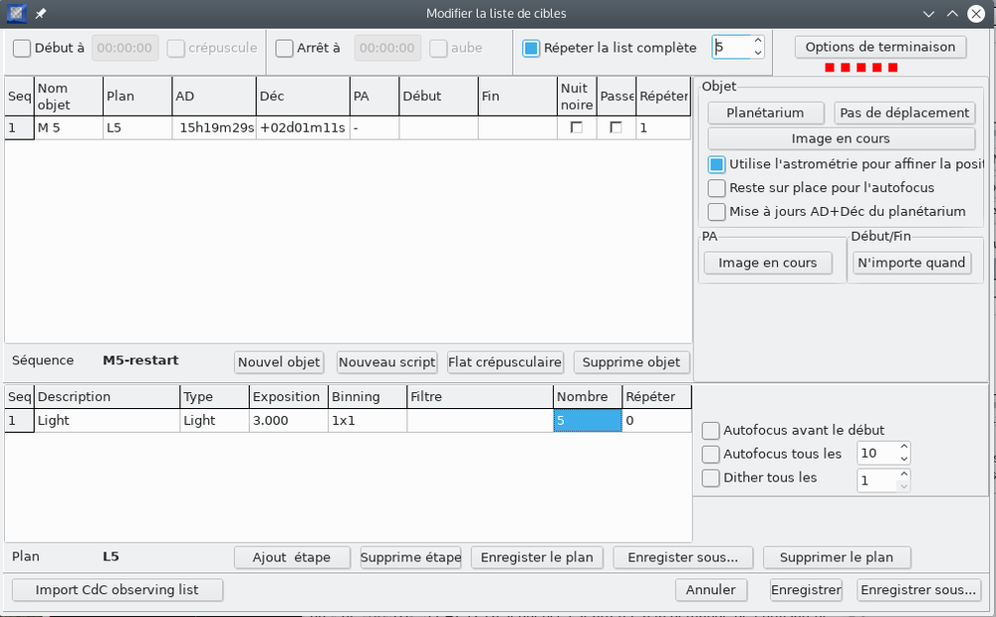This screenshot has width=996, height=617.
Task: Click the Enregistrer button
Action: pyautogui.click(x=806, y=590)
